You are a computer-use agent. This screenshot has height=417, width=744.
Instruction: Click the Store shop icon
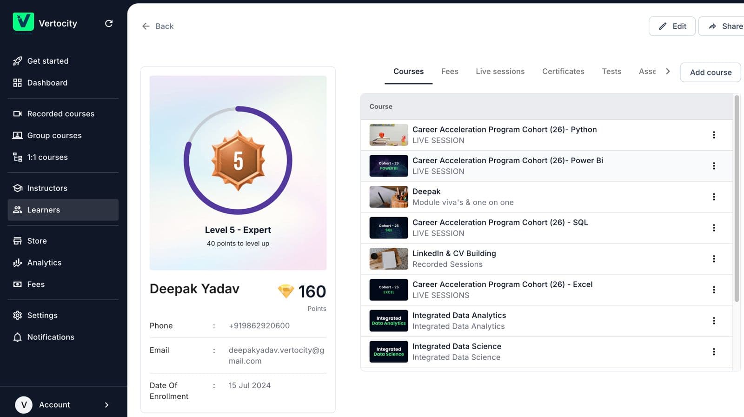click(17, 241)
